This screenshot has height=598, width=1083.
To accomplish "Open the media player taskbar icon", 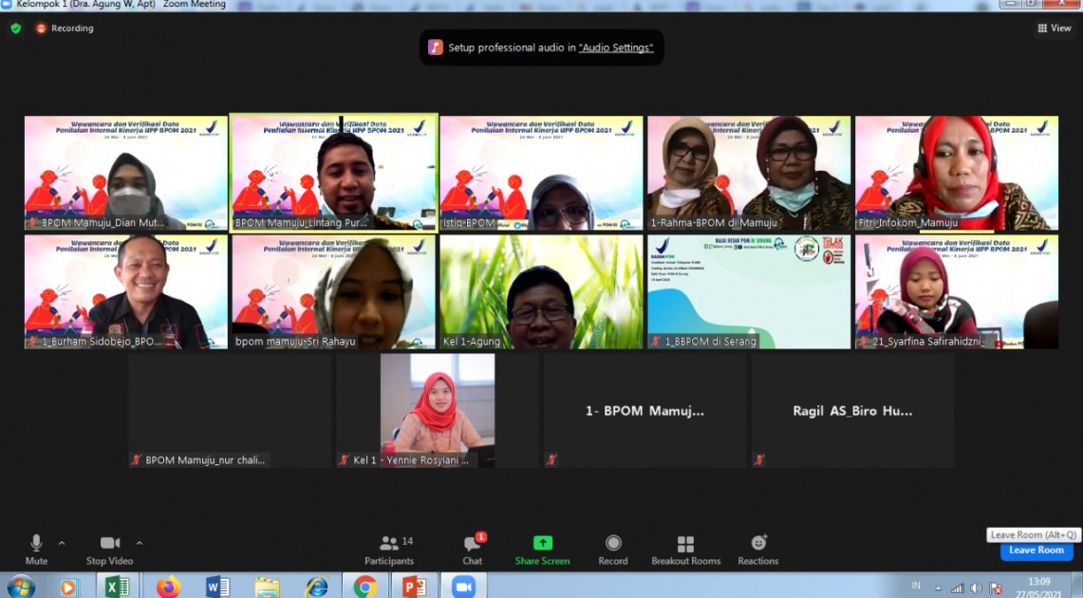I will pos(67,587).
